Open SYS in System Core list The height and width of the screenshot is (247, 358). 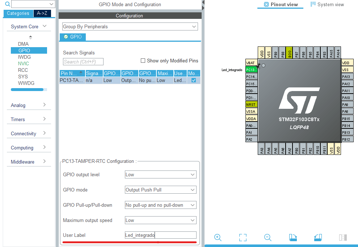coord(23,77)
